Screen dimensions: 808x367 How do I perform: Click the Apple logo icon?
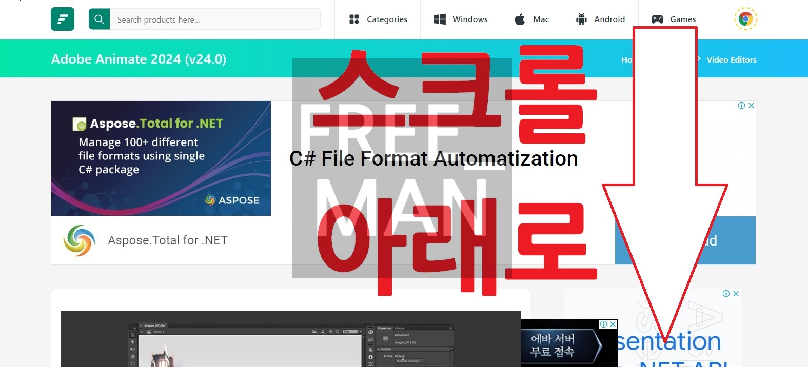point(520,19)
